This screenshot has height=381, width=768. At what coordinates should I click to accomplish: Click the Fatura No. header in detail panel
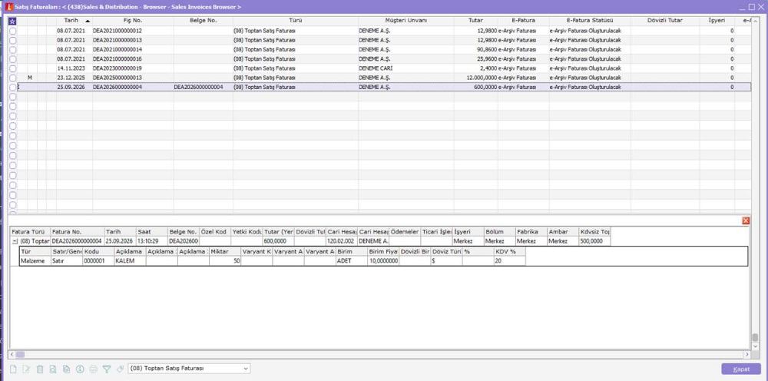(78, 232)
